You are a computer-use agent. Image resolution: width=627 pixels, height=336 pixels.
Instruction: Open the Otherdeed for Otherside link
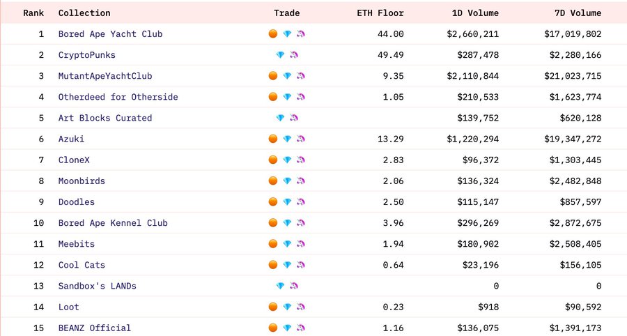point(118,97)
